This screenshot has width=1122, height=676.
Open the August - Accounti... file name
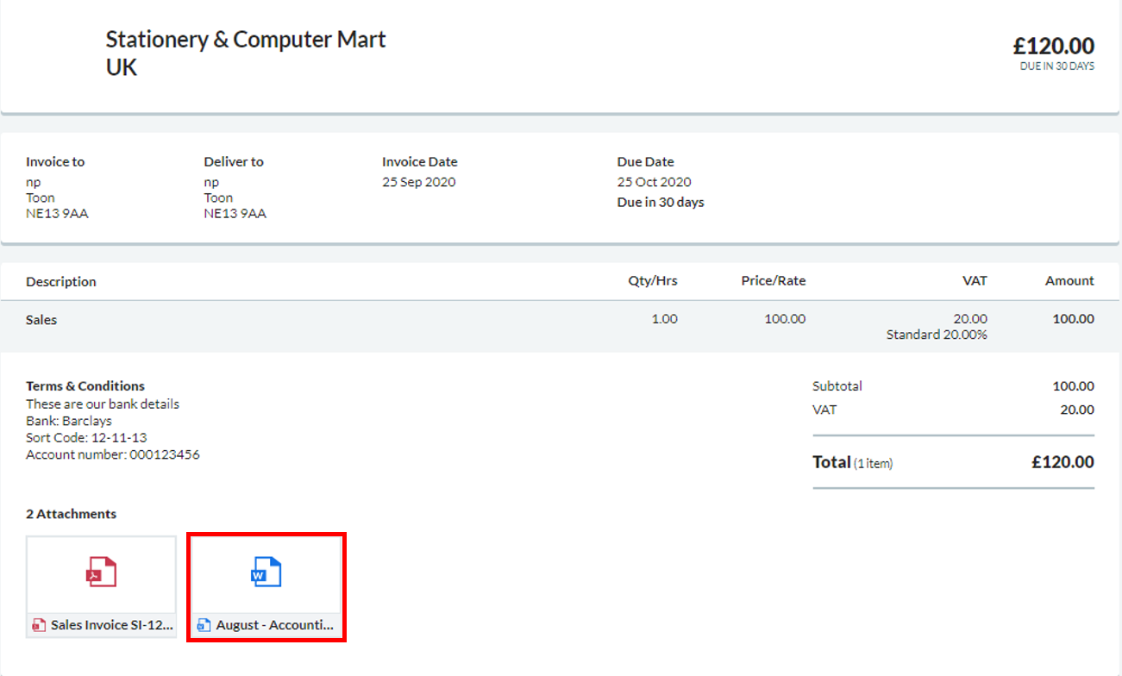pos(274,625)
